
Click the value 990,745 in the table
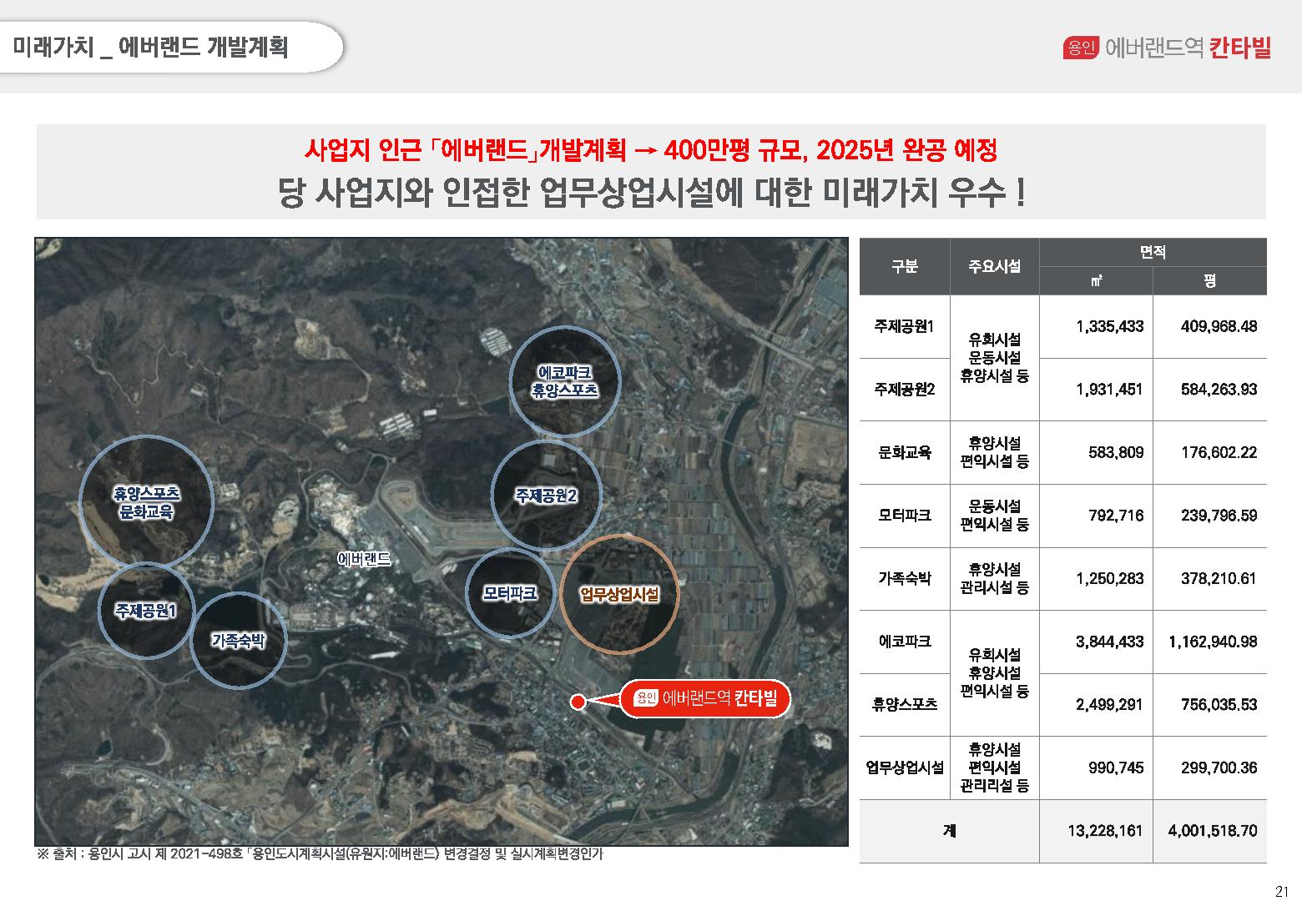tap(1116, 768)
